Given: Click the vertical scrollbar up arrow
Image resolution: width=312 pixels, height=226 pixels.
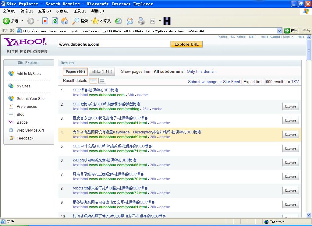Looking at the screenshot, I should point(309,37).
